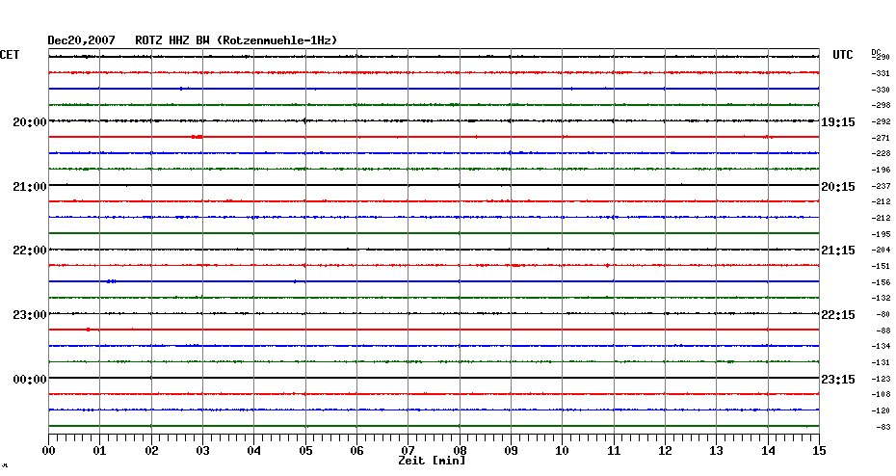Click DC offset value -108

(881, 394)
